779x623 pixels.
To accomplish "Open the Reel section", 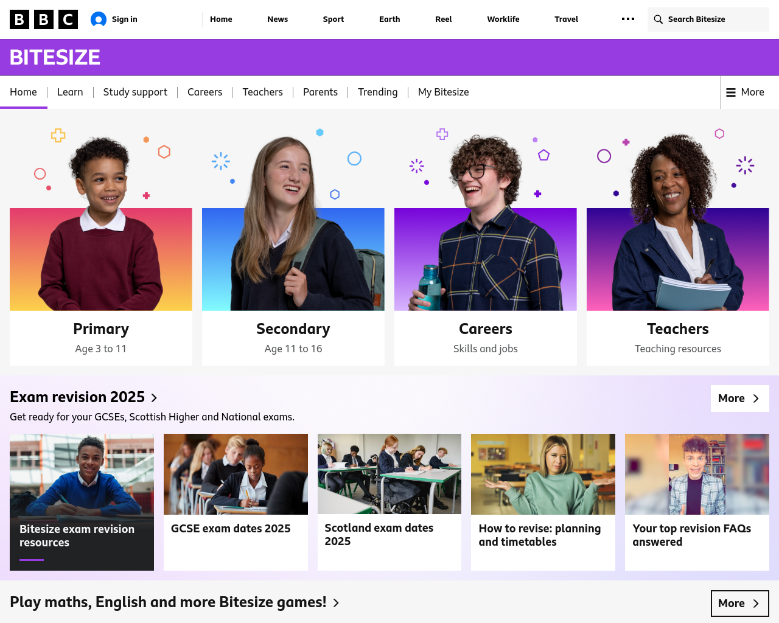I will (x=444, y=19).
